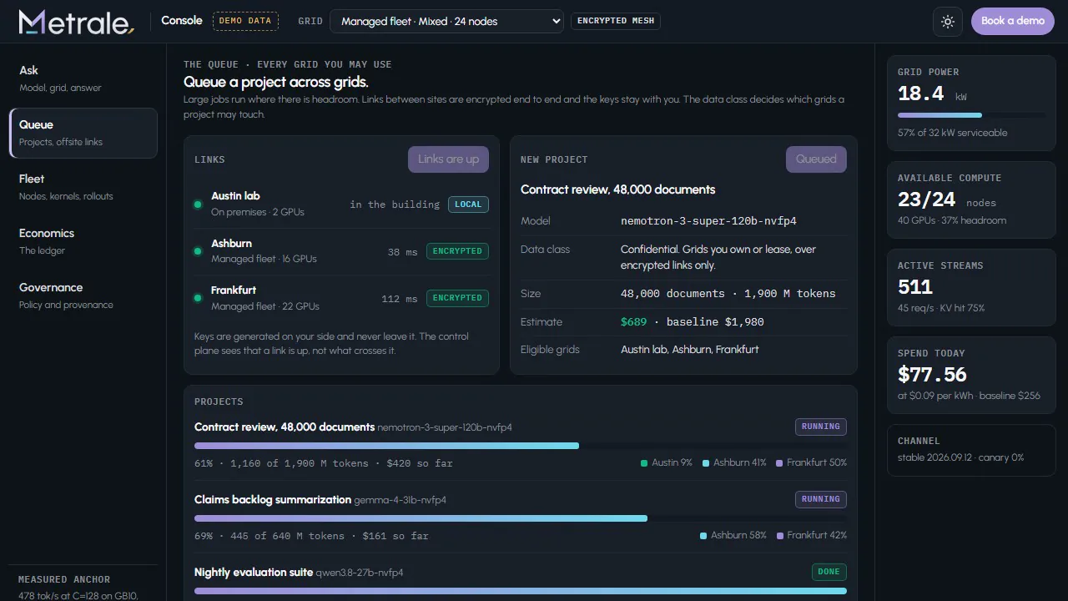
Task: Click Austin lab link row name
Action: [x=235, y=196]
